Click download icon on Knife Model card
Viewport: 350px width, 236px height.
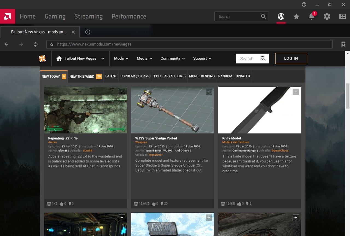[x=247, y=204]
